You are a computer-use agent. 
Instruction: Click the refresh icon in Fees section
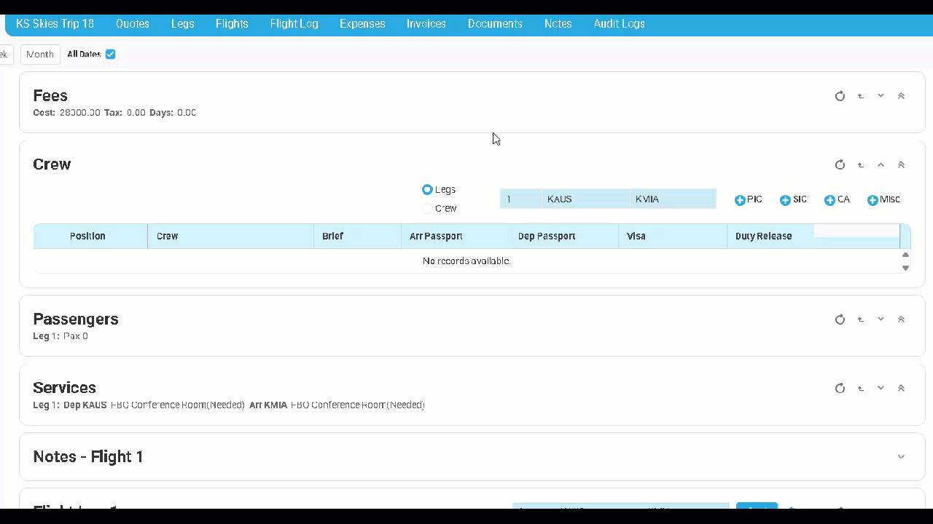[x=840, y=96]
